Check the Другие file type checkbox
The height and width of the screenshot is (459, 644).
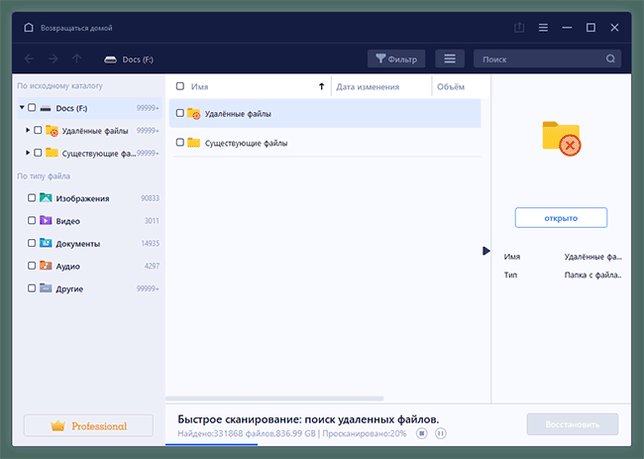32,288
